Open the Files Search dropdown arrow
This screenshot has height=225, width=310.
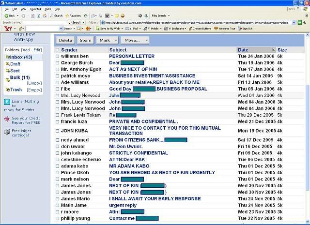coord(169,16)
